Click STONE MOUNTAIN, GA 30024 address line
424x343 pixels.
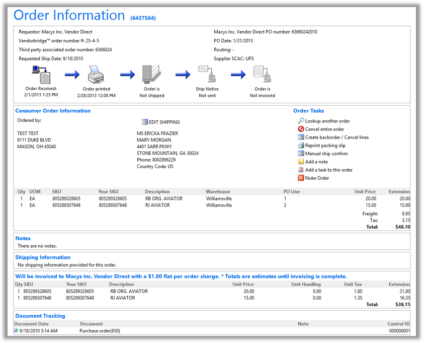point(167,153)
